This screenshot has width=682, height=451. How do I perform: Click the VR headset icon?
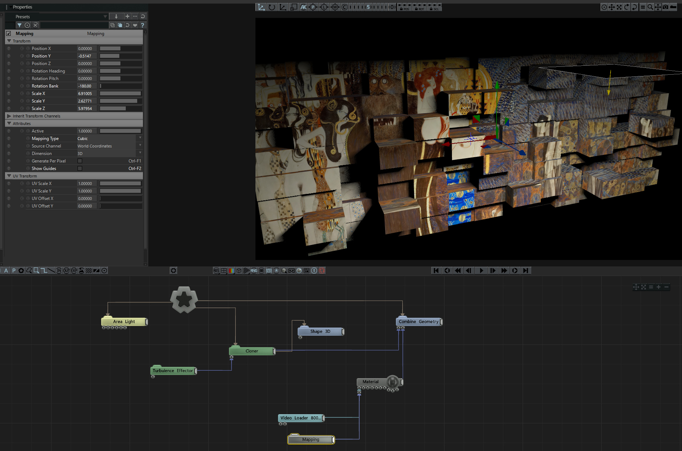pyautogui.click(x=292, y=271)
